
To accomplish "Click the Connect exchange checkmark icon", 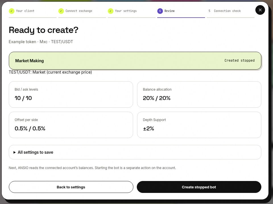I will coord(61,11).
